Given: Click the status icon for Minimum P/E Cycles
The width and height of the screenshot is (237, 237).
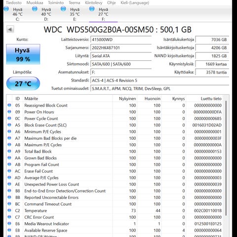Looking at the screenshot, I should click(9, 131).
